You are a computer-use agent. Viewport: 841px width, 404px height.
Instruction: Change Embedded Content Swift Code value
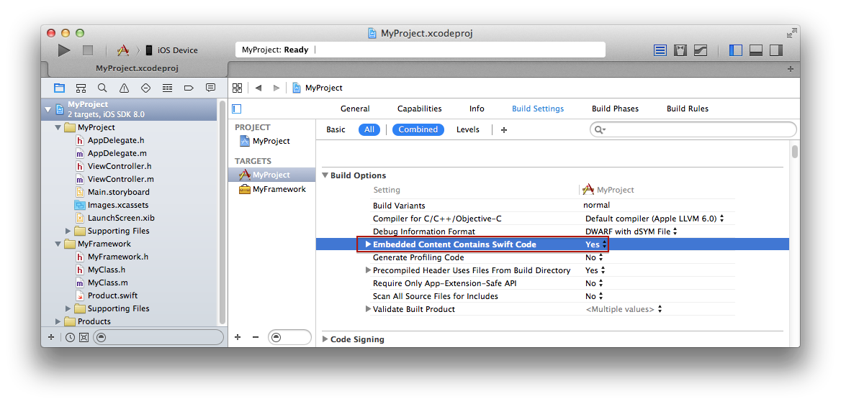(596, 244)
